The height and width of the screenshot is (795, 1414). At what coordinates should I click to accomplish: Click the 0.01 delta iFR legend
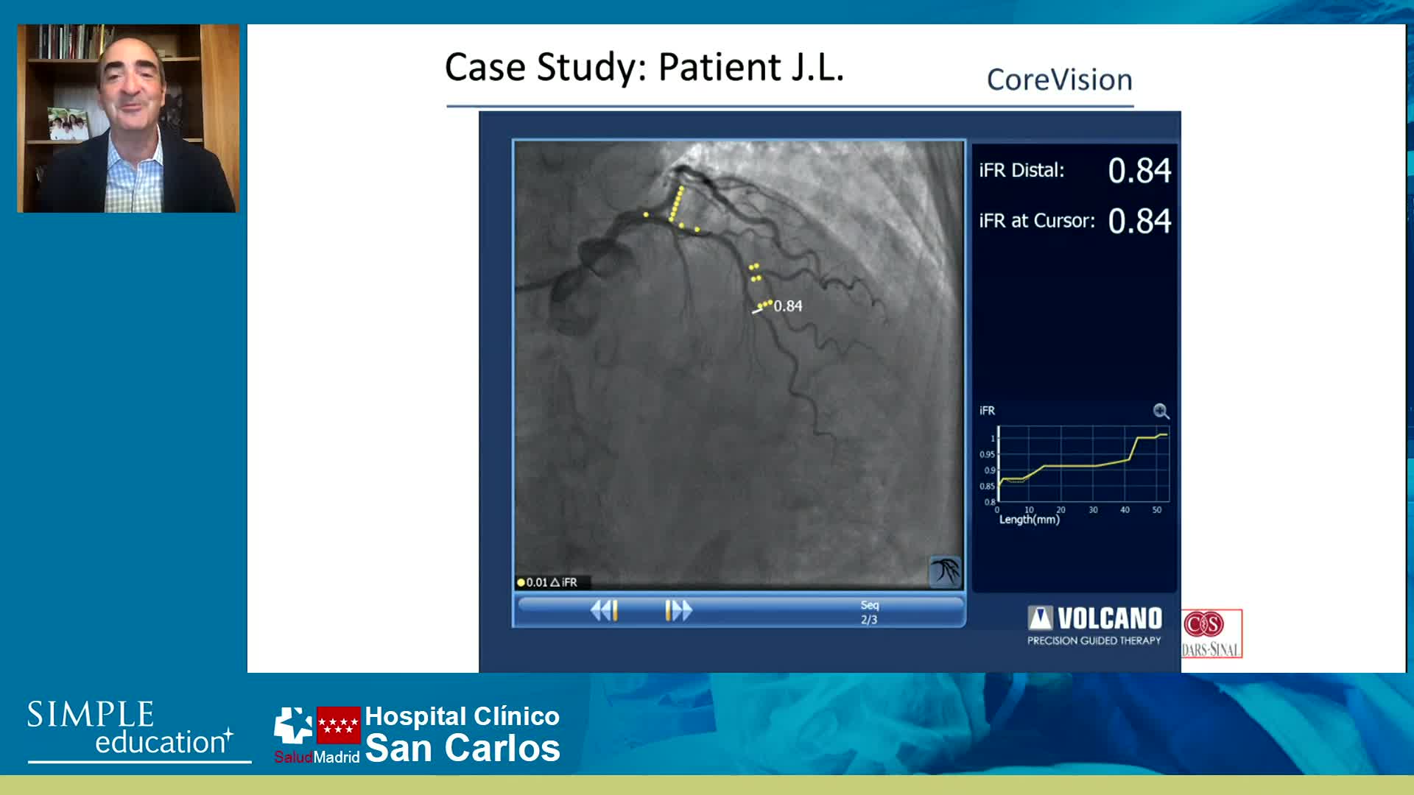[547, 582]
